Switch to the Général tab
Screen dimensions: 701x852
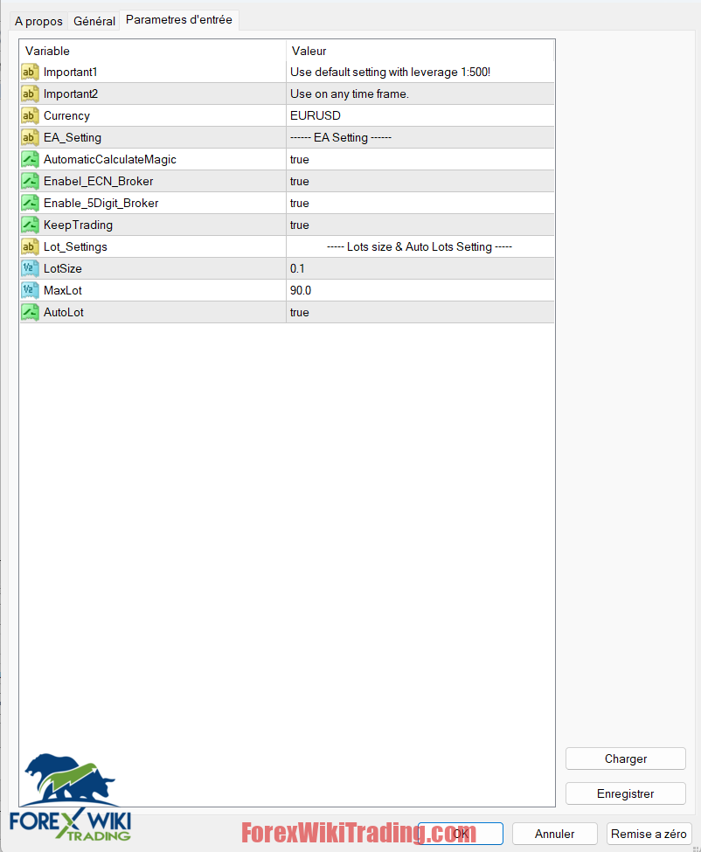tap(94, 21)
